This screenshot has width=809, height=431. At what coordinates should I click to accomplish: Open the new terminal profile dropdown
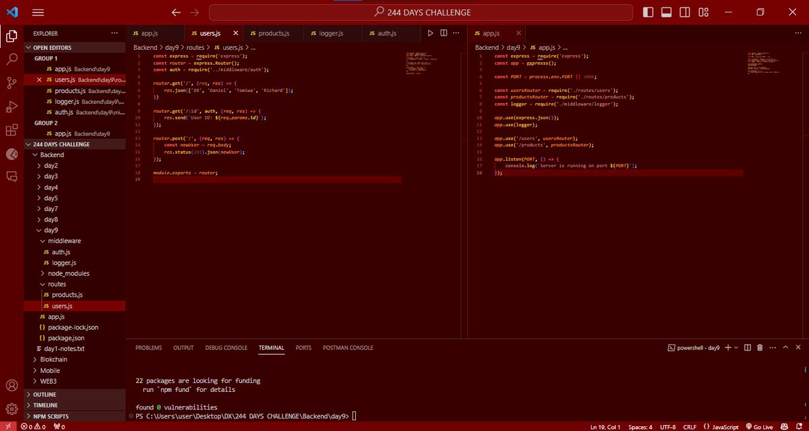(x=736, y=347)
